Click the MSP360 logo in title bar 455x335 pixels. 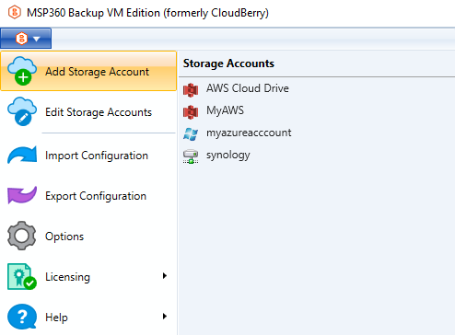tap(14, 13)
